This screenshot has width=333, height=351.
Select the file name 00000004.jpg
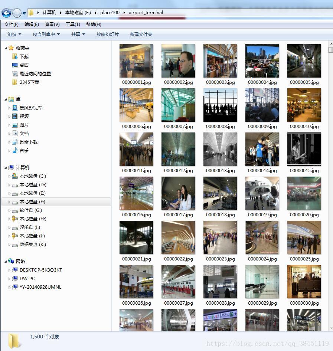click(262, 82)
